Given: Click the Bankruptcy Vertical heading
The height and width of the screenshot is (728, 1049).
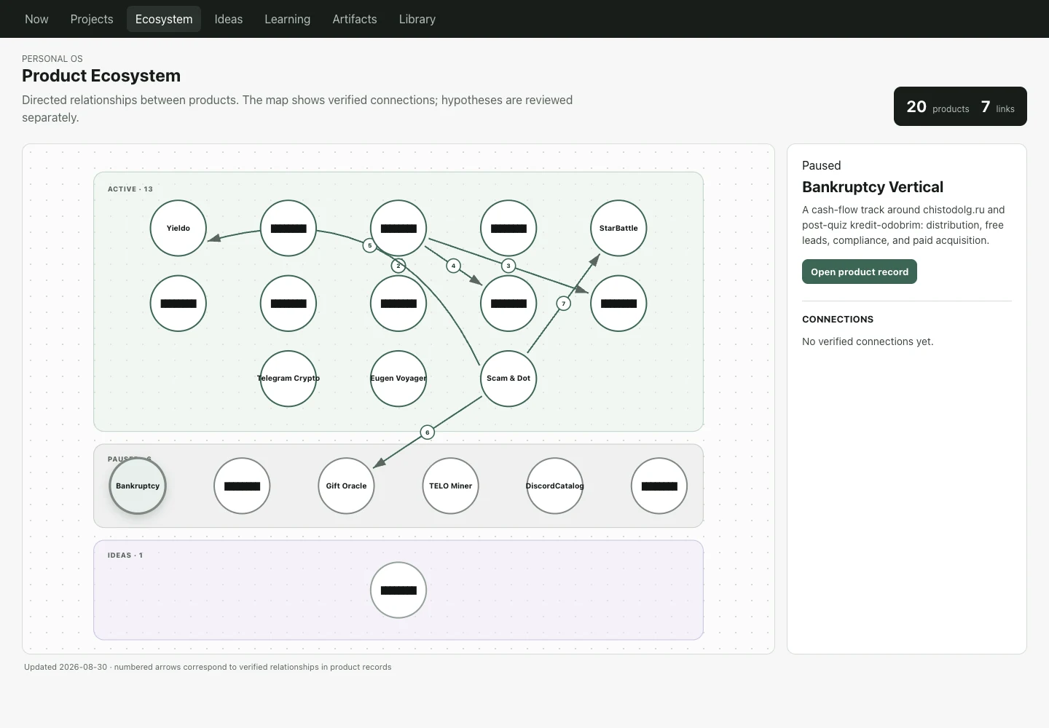Looking at the screenshot, I should (873, 187).
